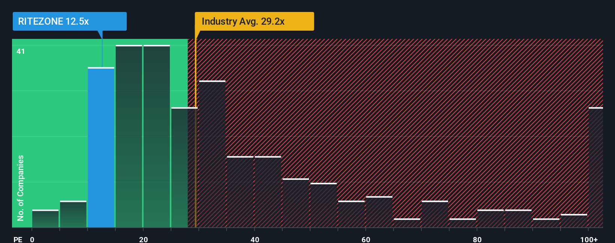Select the blue highlighted histogram bar
615x243 pixels.
tap(101, 147)
